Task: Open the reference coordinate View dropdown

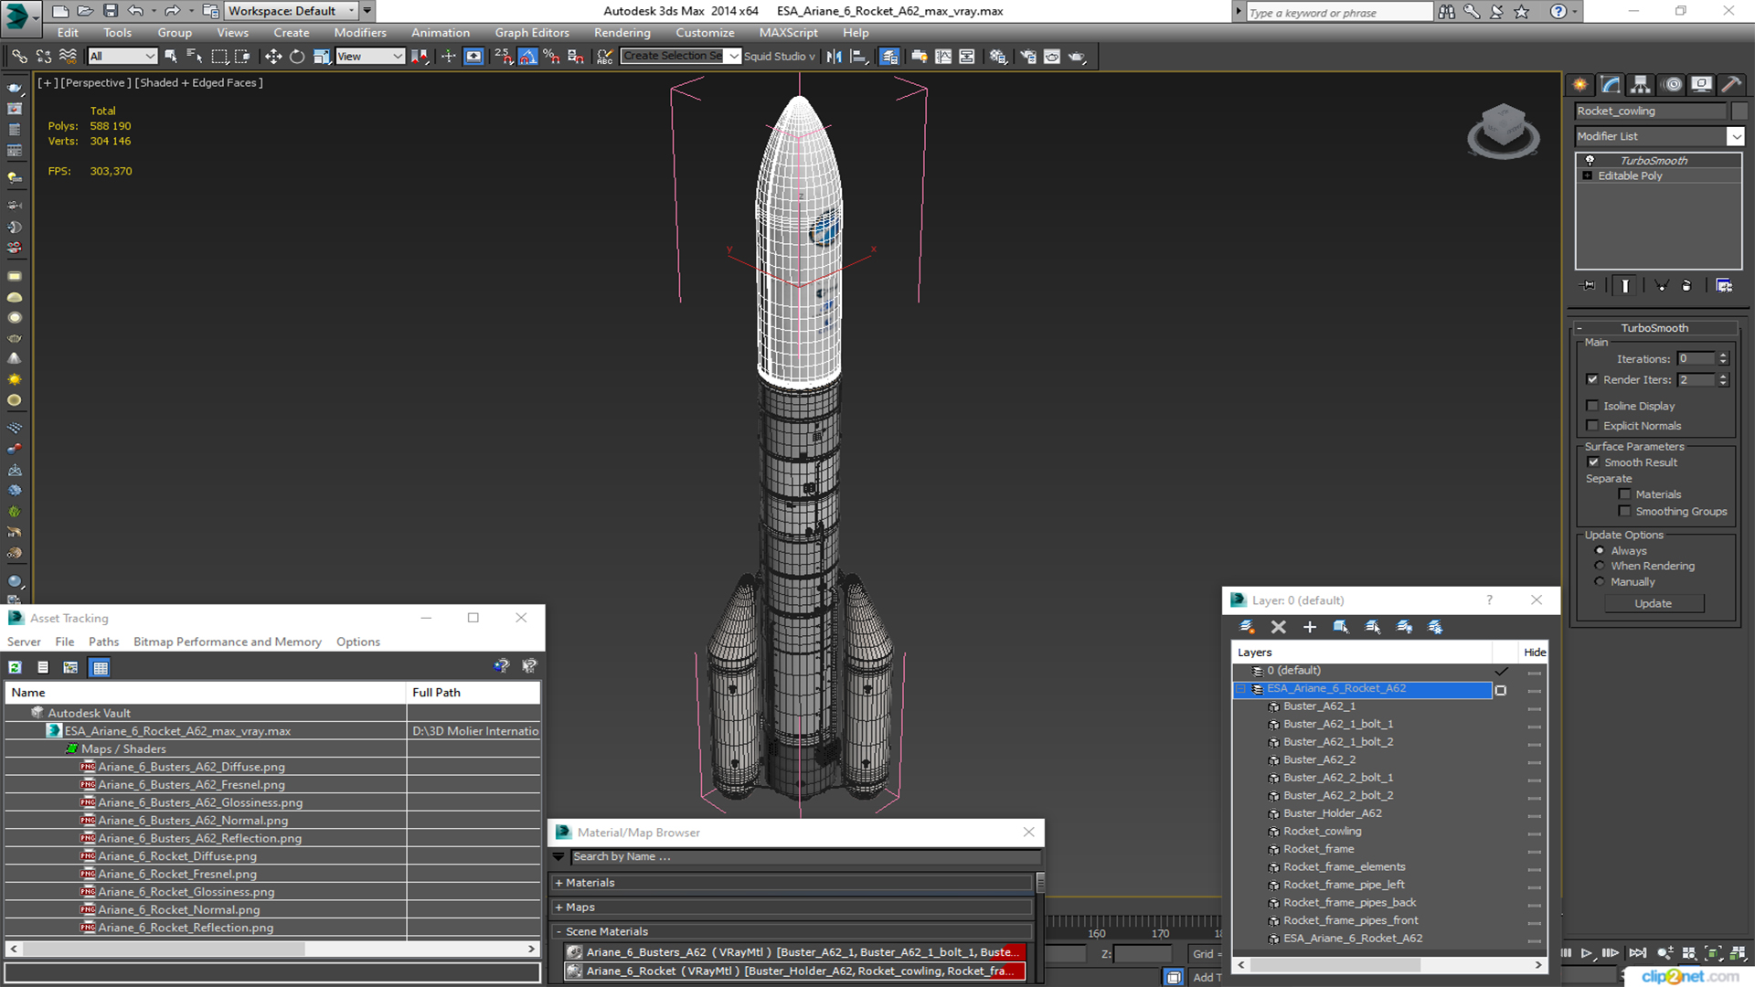Action: point(370,57)
